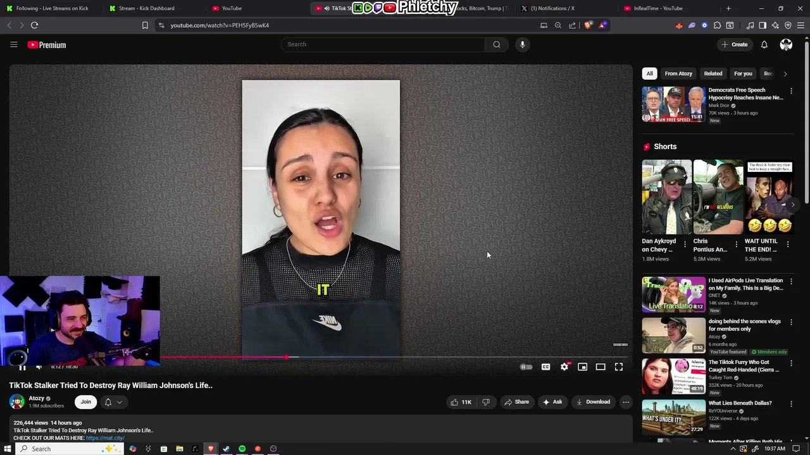Enter fullscreen mode
Image resolution: width=810 pixels, height=455 pixels.
coord(619,367)
